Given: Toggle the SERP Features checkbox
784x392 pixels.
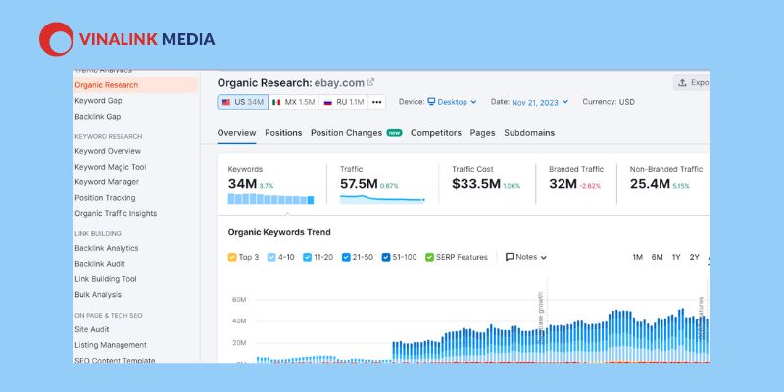Looking at the screenshot, I should coord(429,257).
